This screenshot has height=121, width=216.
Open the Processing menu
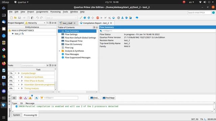click(x=55, y=12)
